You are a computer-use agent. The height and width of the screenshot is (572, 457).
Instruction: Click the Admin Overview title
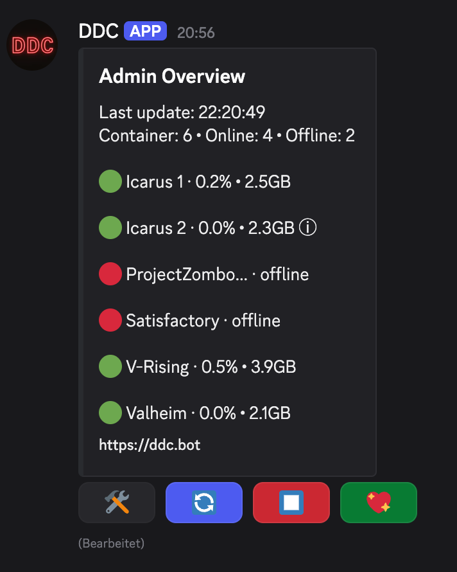171,76
